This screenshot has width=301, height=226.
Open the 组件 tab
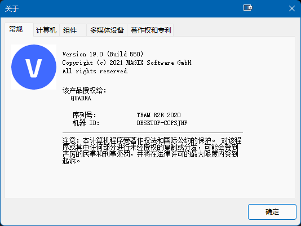click(x=73, y=30)
